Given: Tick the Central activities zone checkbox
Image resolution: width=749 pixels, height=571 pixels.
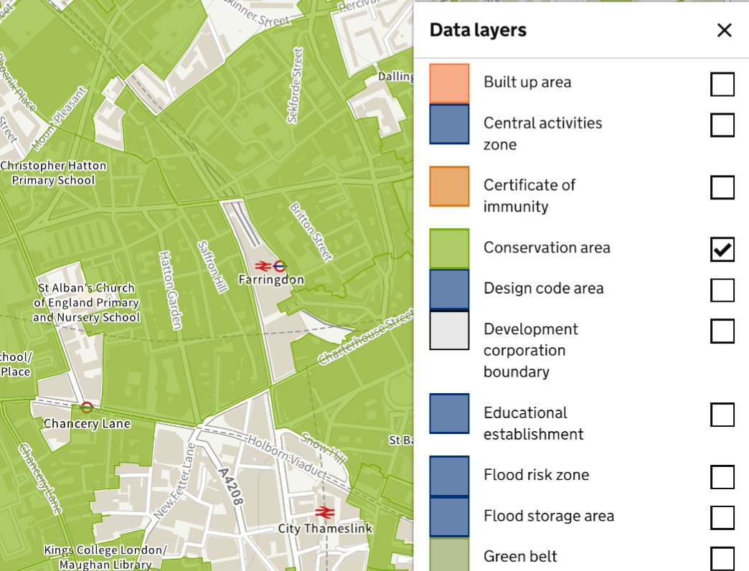Looking at the screenshot, I should 722,125.
